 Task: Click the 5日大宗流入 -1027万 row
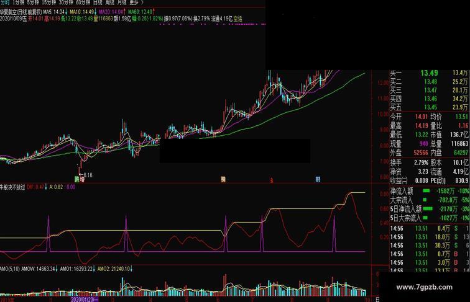coord(430,218)
